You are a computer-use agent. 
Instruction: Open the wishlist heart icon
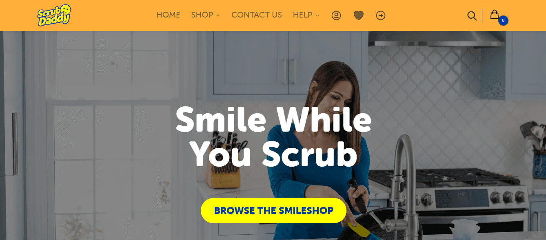359,15
